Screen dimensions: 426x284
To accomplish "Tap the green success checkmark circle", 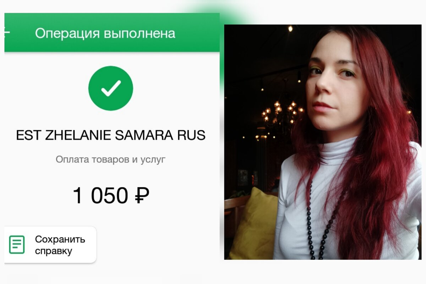I will [x=111, y=88].
